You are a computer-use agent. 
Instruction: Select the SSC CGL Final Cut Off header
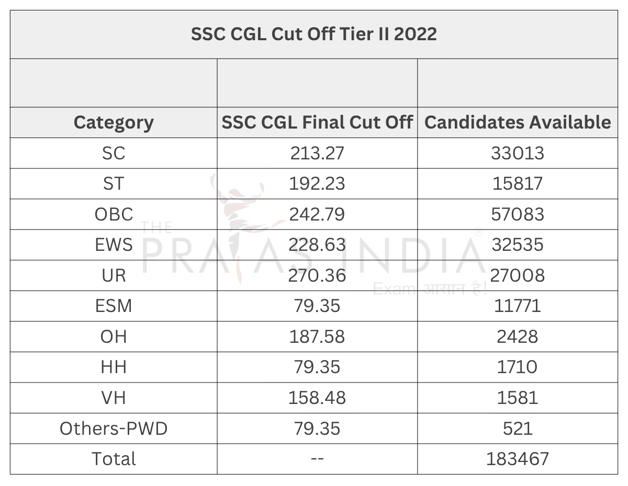click(317, 123)
